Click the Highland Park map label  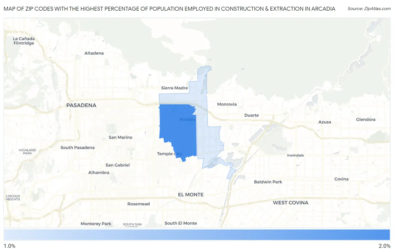(x=27, y=152)
